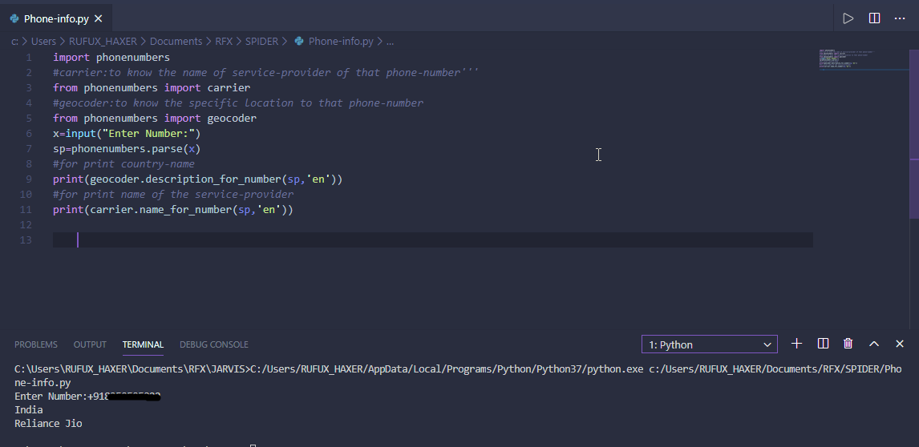This screenshot has width=919, height=447.
Task: Click the editor vertical scrollbar
Action: pyautogui.click(x=913, y=134)
